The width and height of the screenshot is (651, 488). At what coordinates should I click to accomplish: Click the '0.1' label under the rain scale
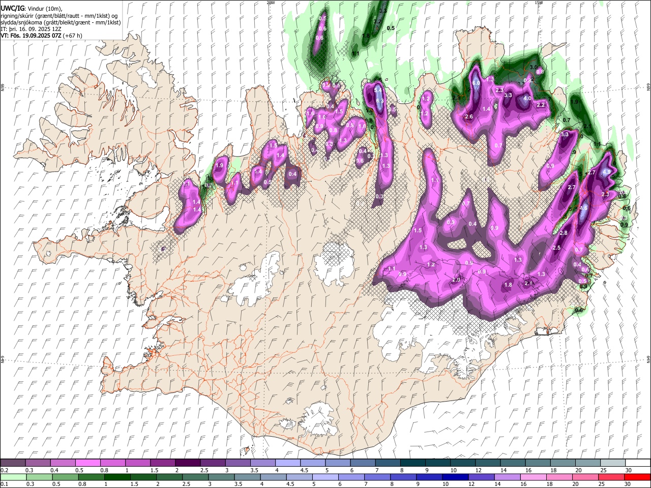coord(5,484)
